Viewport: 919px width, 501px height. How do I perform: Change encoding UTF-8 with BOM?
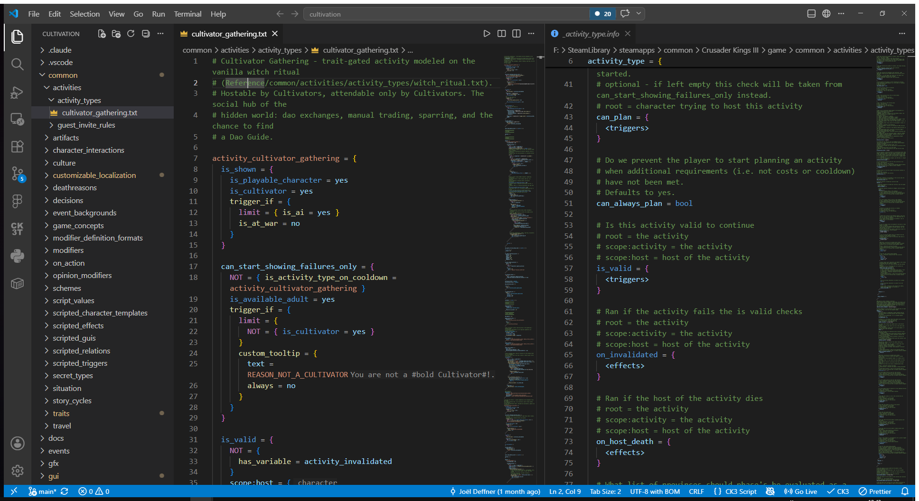[655, 492]
